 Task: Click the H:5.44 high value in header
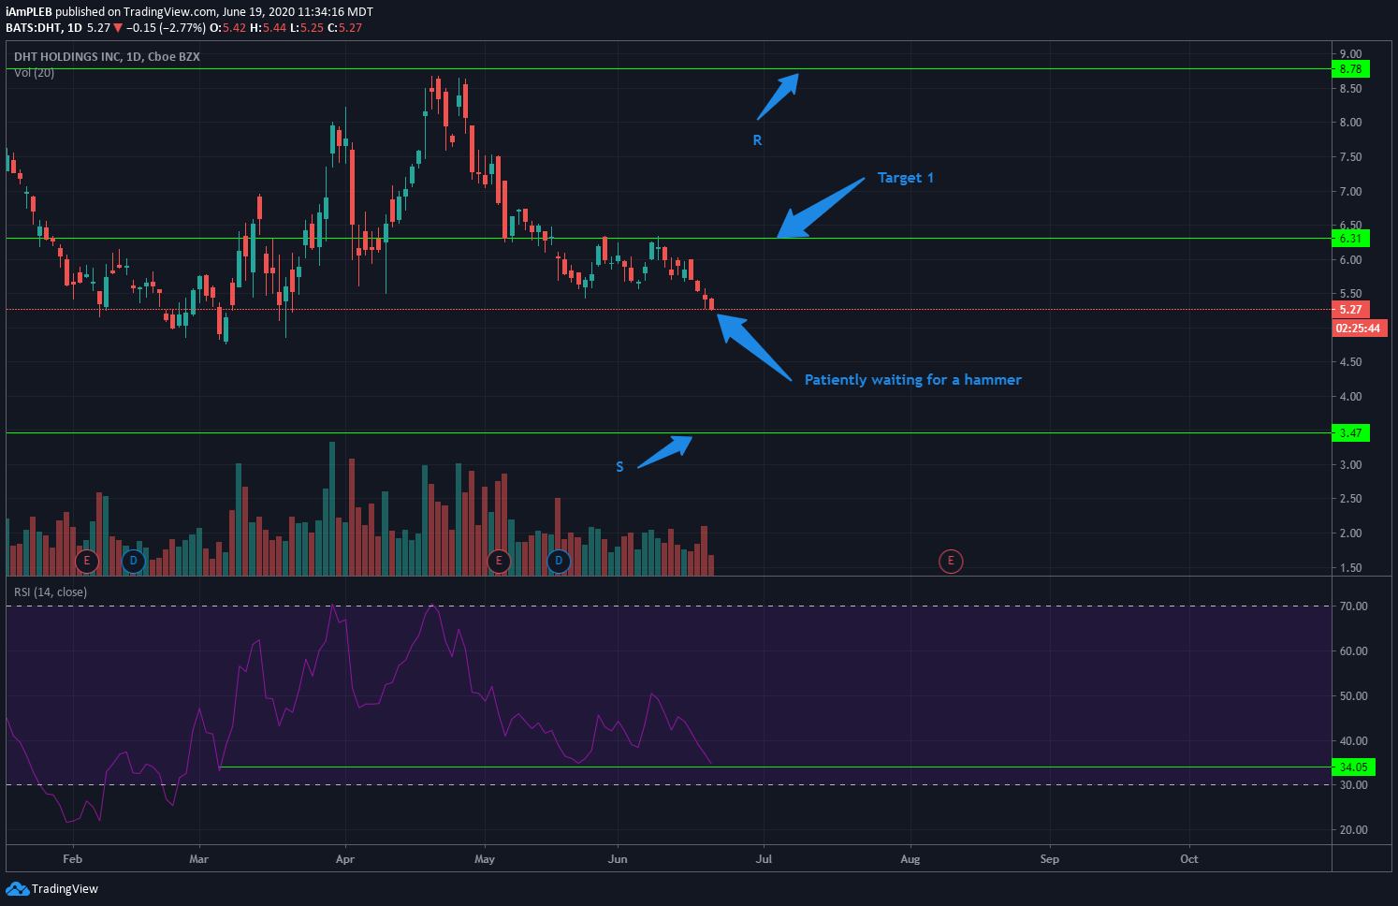[x=268, y=28]
